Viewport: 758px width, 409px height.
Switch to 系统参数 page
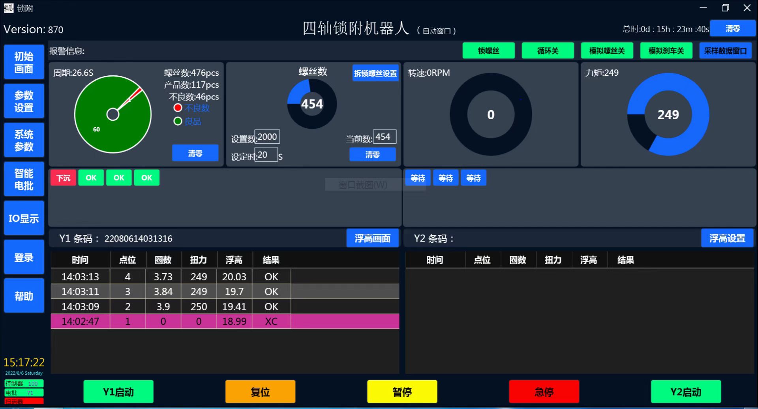tap(24, 140)
